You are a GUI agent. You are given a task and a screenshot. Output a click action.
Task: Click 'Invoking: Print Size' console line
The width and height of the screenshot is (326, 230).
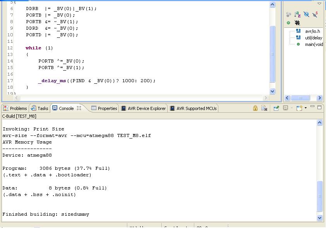click(33, 129)
